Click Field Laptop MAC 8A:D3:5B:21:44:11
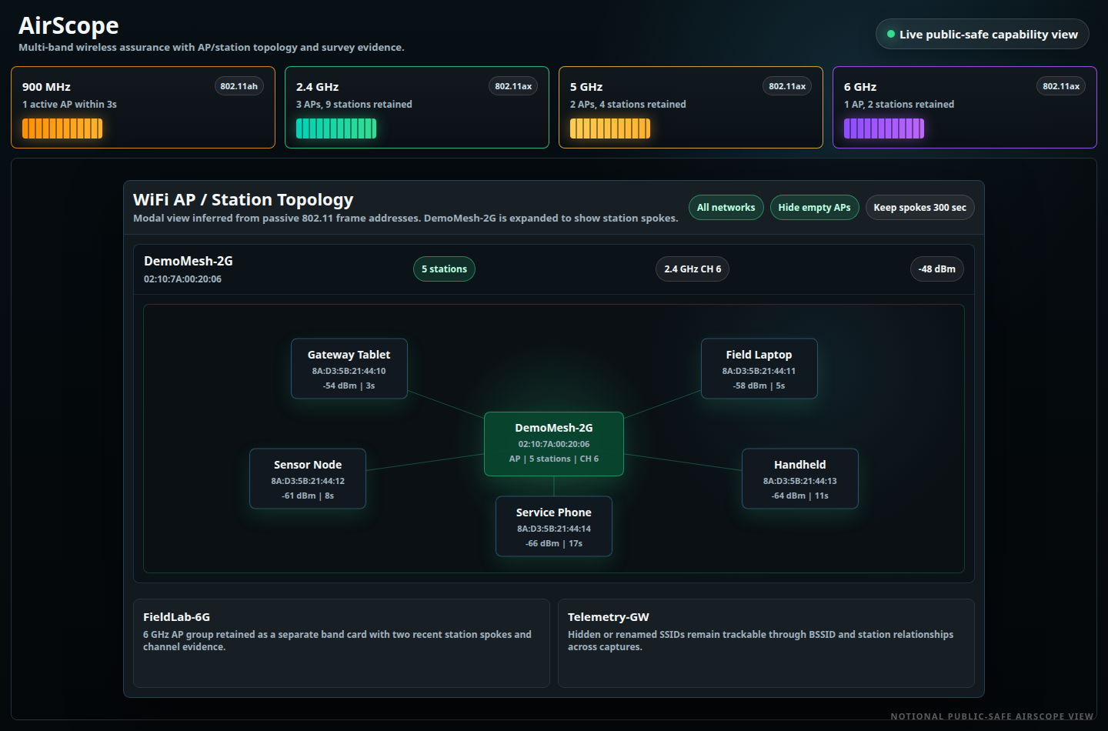The width and height of the screenshot is (1108, 731). (x=759, y=371)
